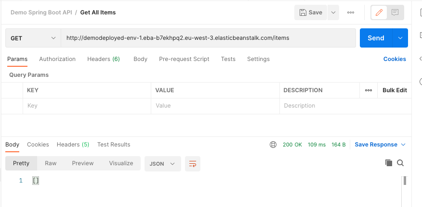Open the request Headers (6) tab
This screenshot has height=207, width=422.
pyautogui.click(x=104, y=59)
